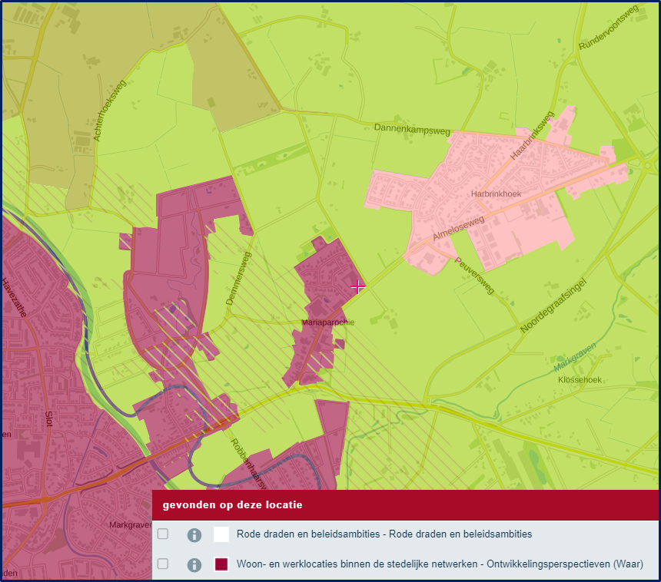Viewport: 661px width, 582px height.
Task: Click the Almeloseweg road label
Action: coord(459,229)
